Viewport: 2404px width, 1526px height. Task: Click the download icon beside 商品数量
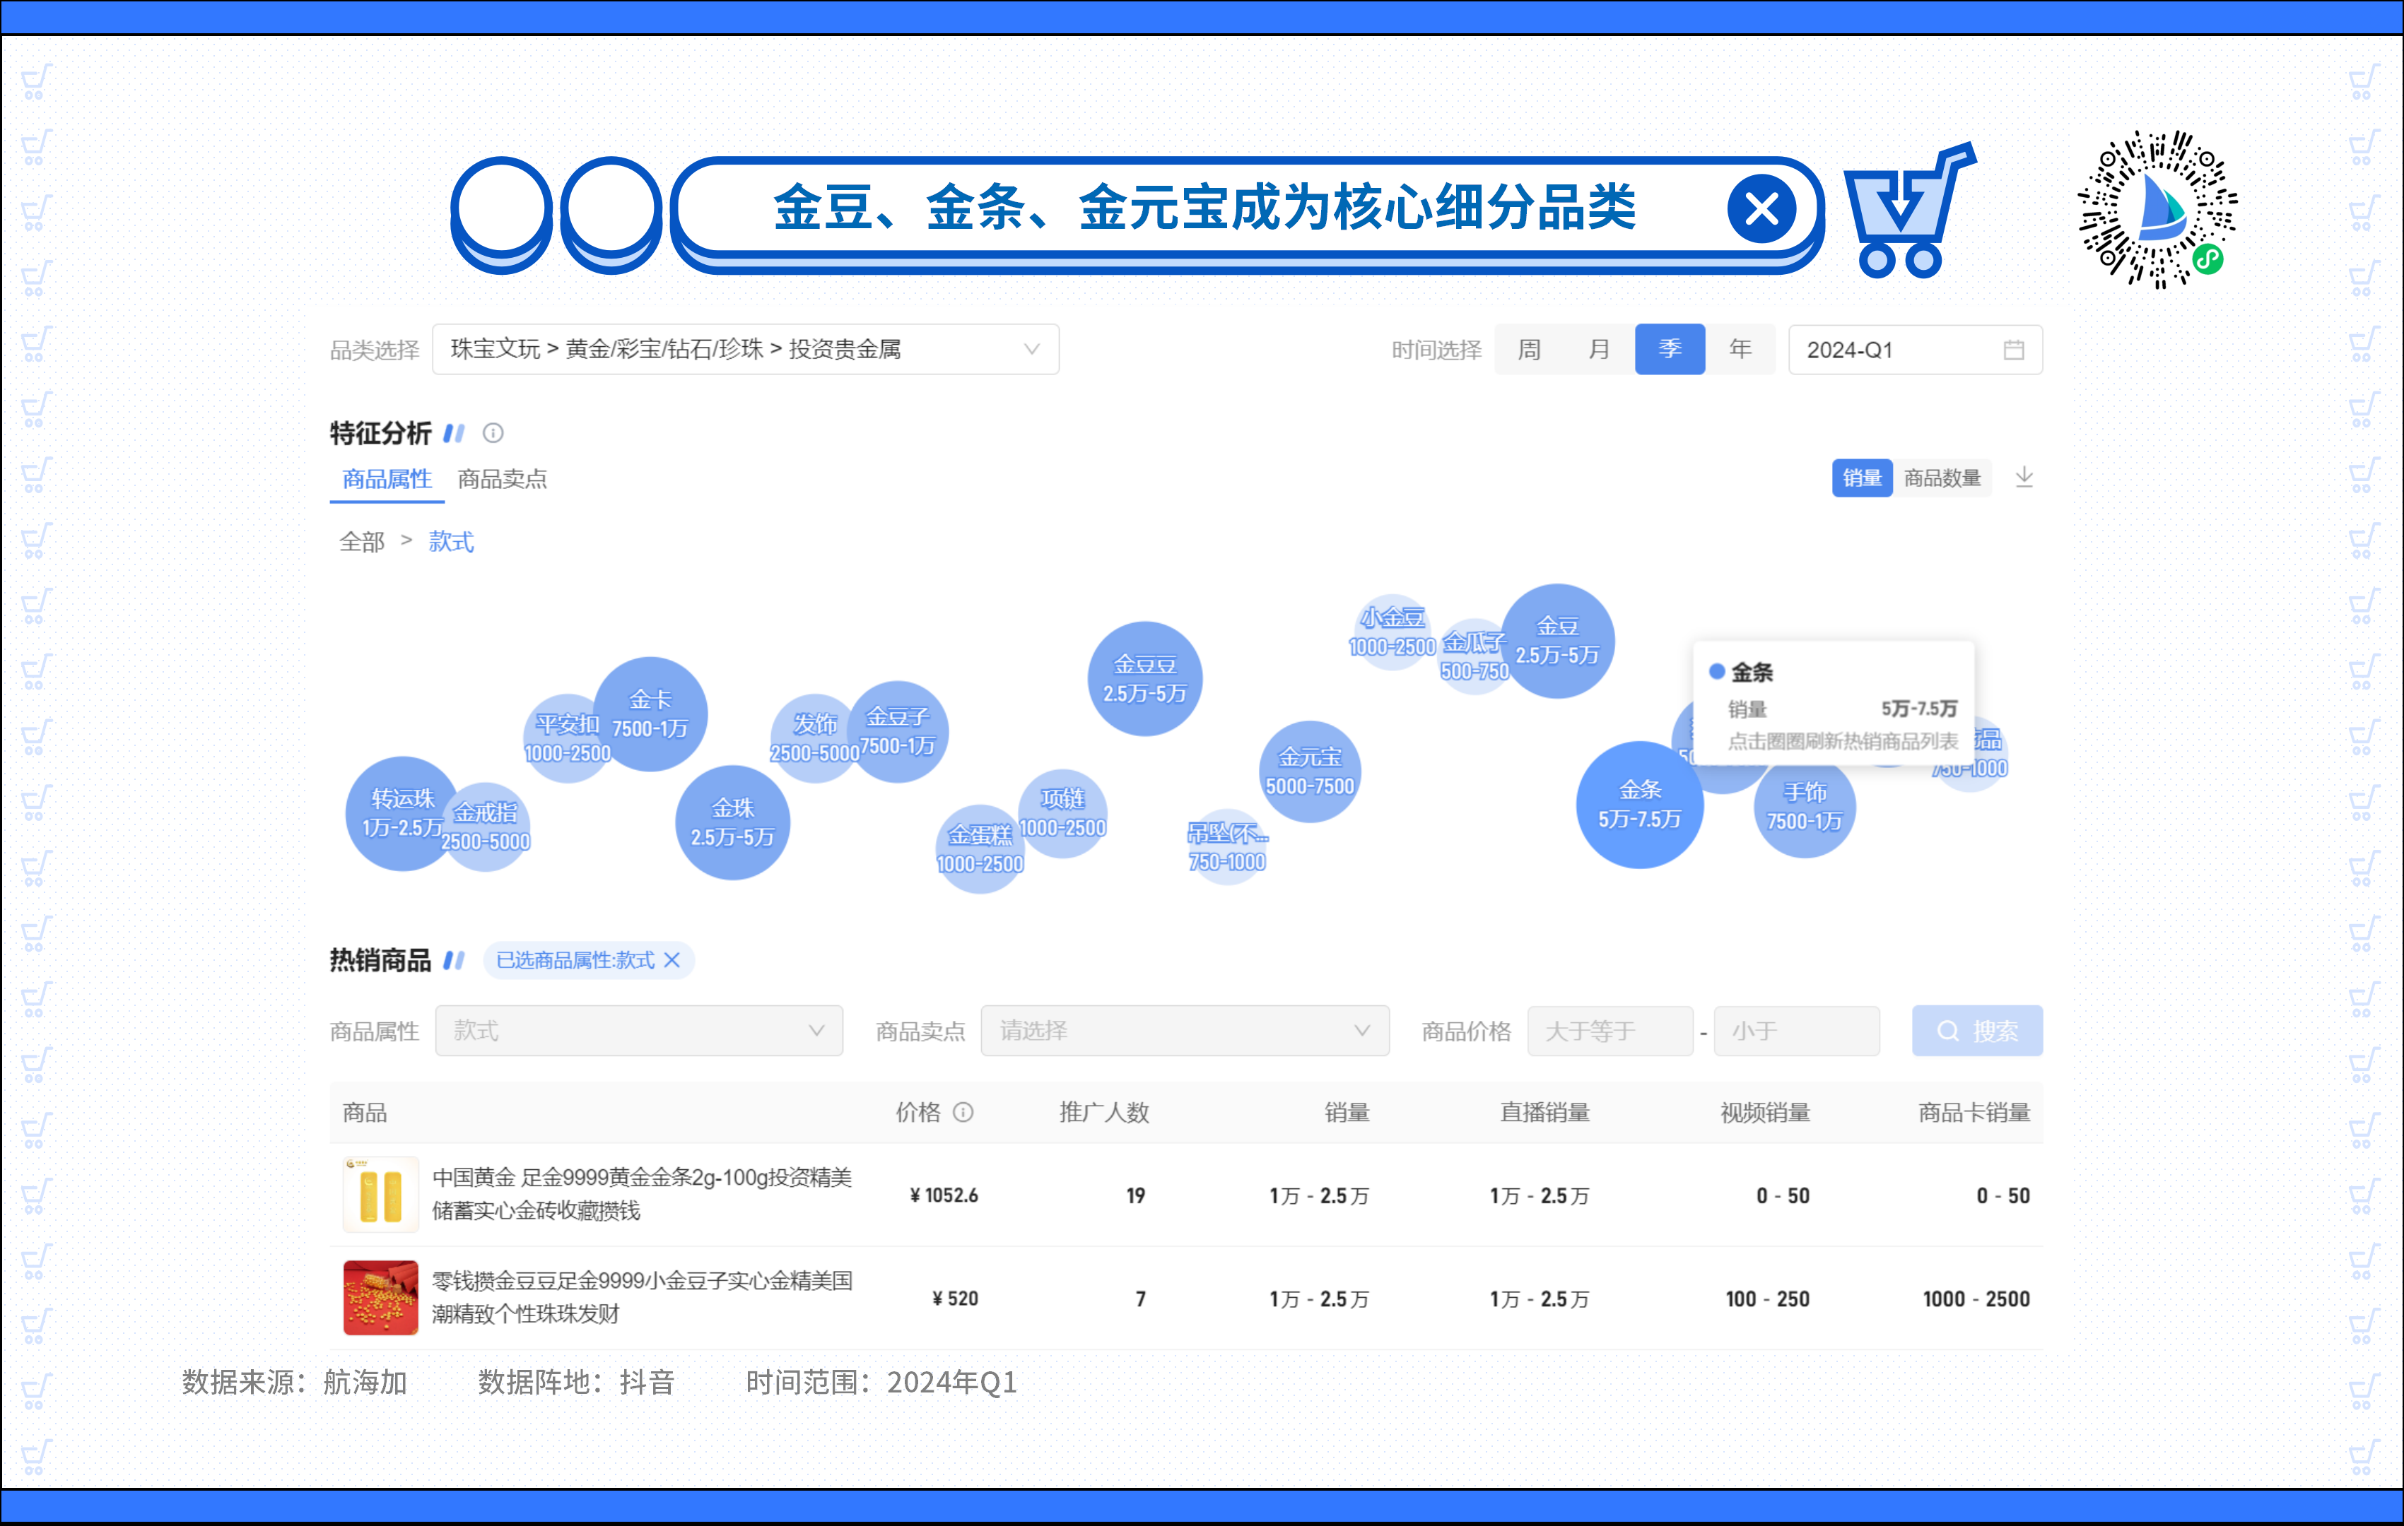tap(2024, 477)
